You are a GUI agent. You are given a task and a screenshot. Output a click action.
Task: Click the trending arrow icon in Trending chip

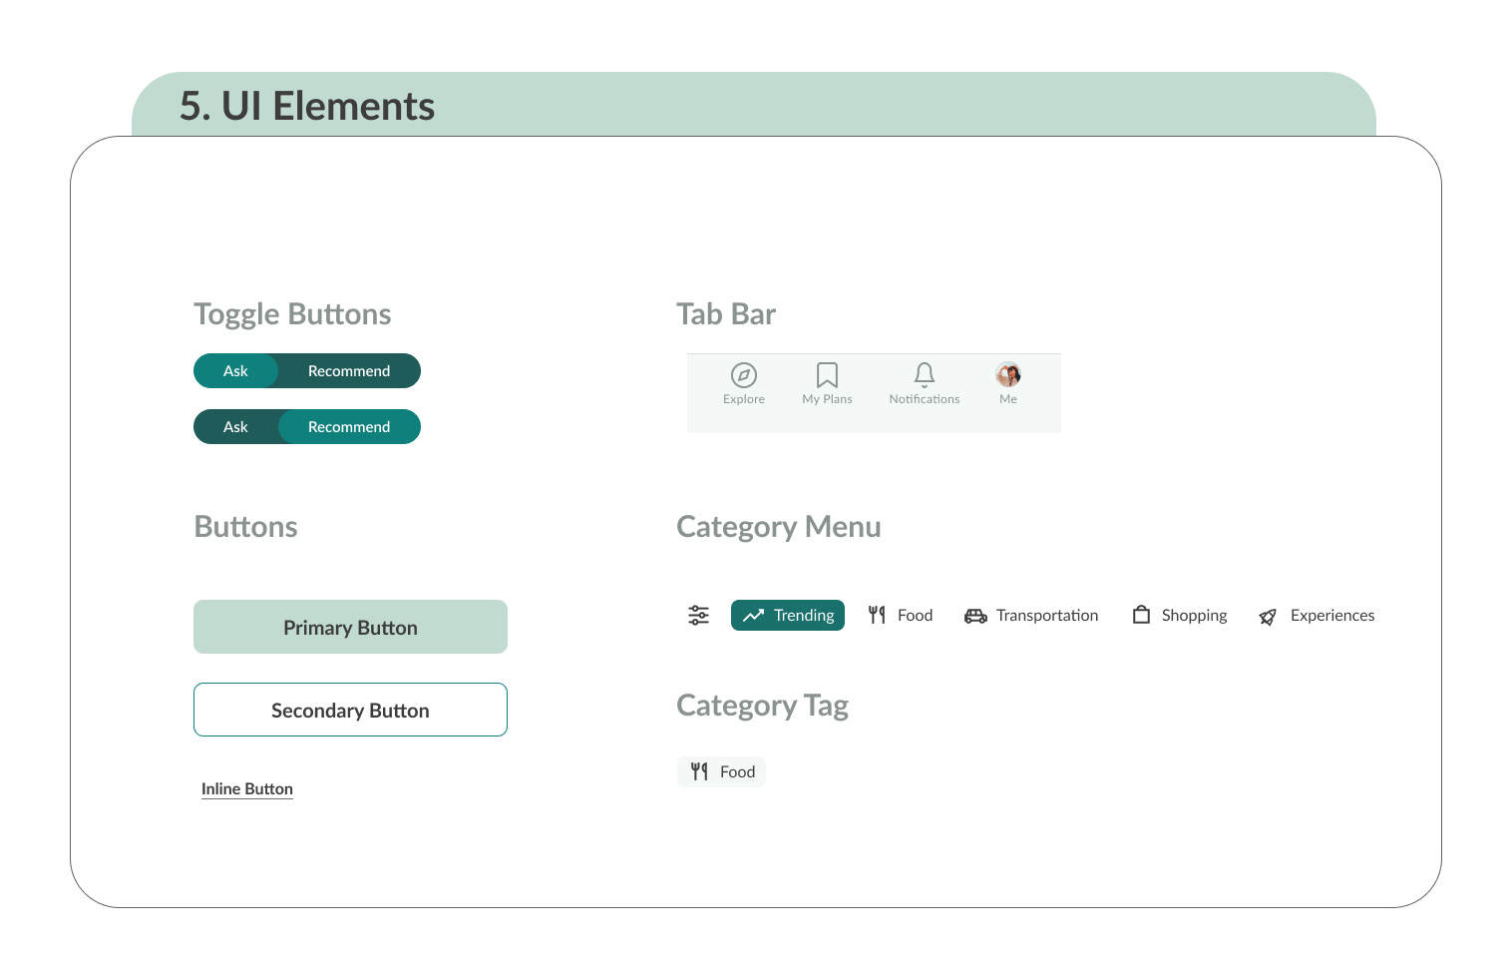(753, 615)
